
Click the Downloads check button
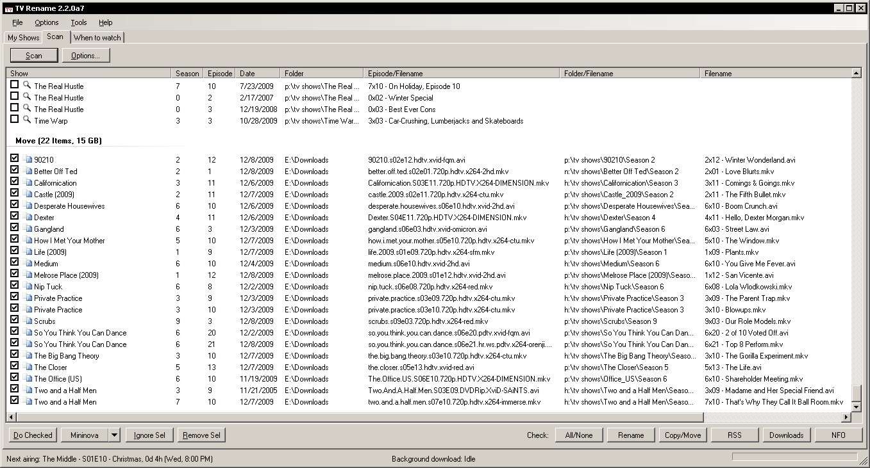click(787, 435)
